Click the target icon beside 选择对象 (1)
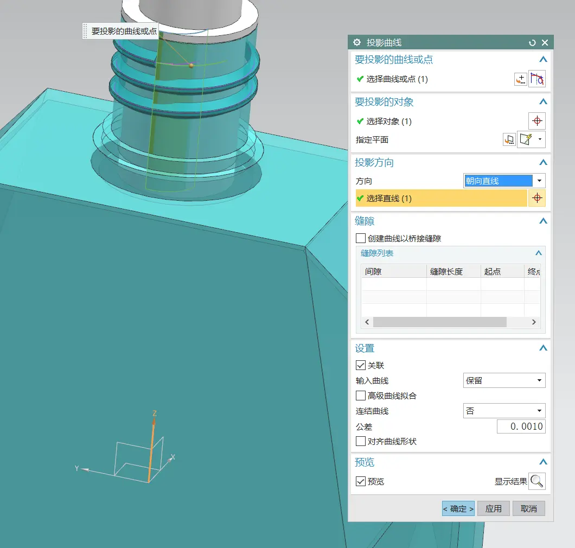This screenshot has width=575, height=548. coord(537,121)
